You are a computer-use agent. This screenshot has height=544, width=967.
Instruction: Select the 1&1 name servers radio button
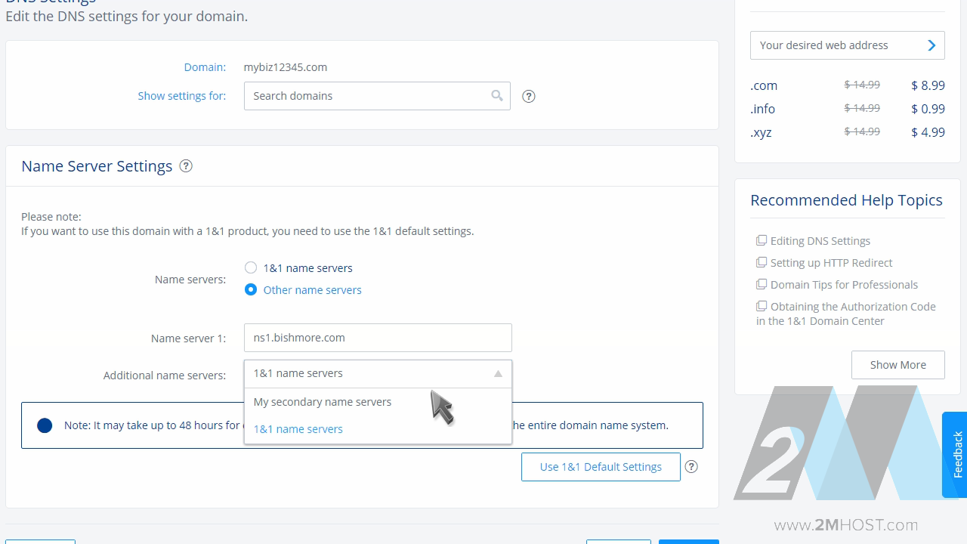(251, 267)
